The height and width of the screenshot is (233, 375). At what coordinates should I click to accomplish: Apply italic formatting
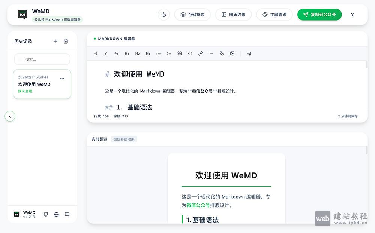[106, 53]
